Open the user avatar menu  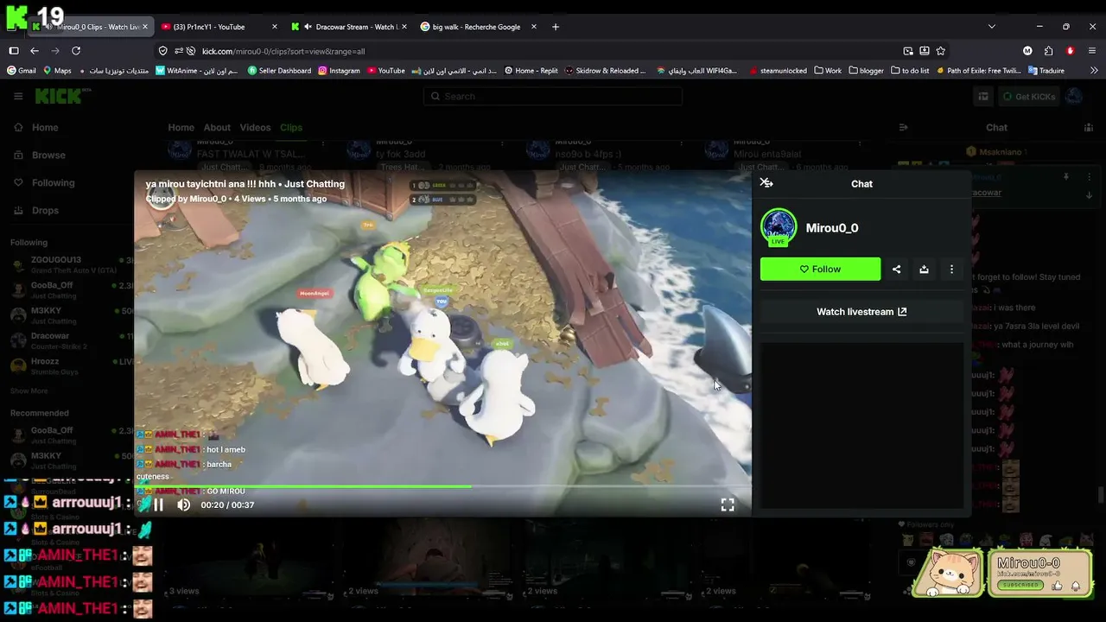click(x=1074, y=96)
